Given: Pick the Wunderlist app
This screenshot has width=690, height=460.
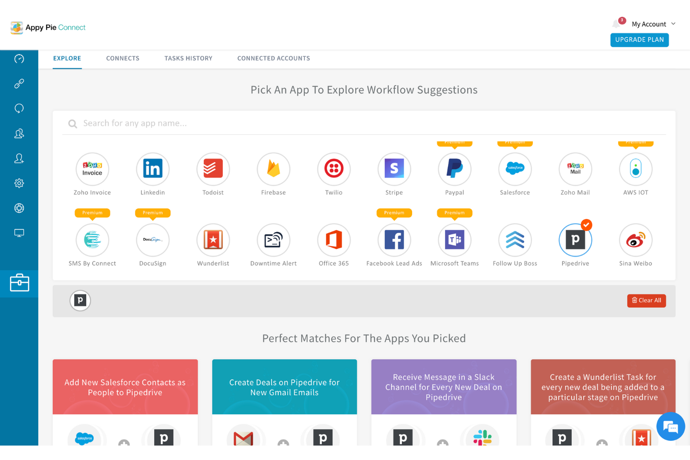Looking at the screenshot, I should [213, 240].
